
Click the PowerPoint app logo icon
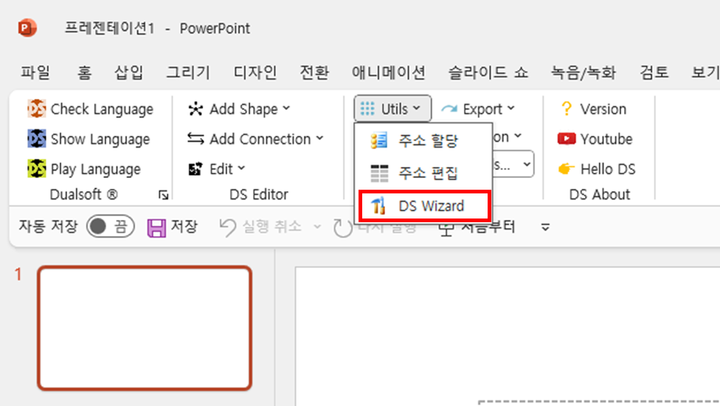[28, 28]
